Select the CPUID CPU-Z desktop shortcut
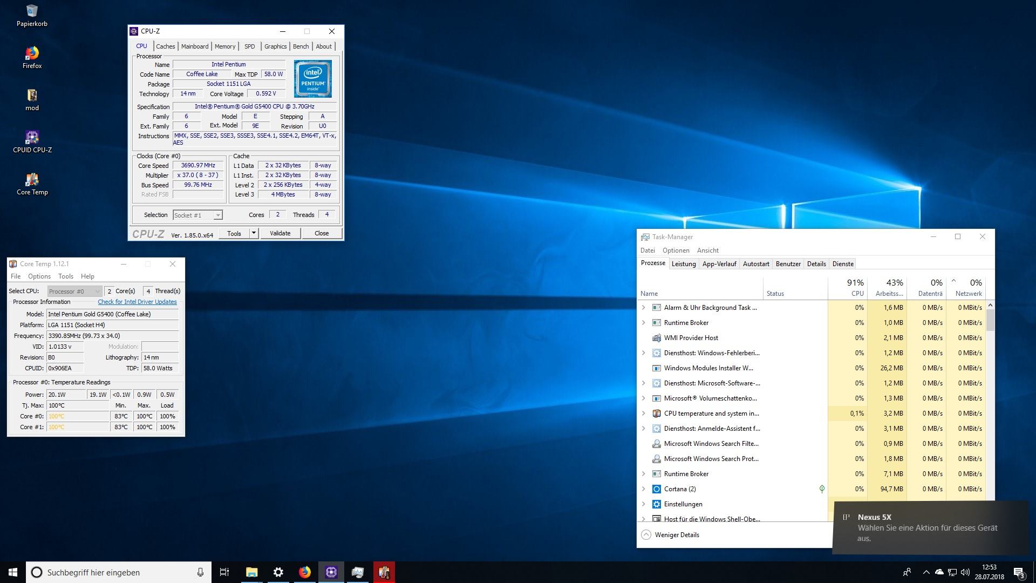This screenshot has height=583, width=1036. (32, 141)
